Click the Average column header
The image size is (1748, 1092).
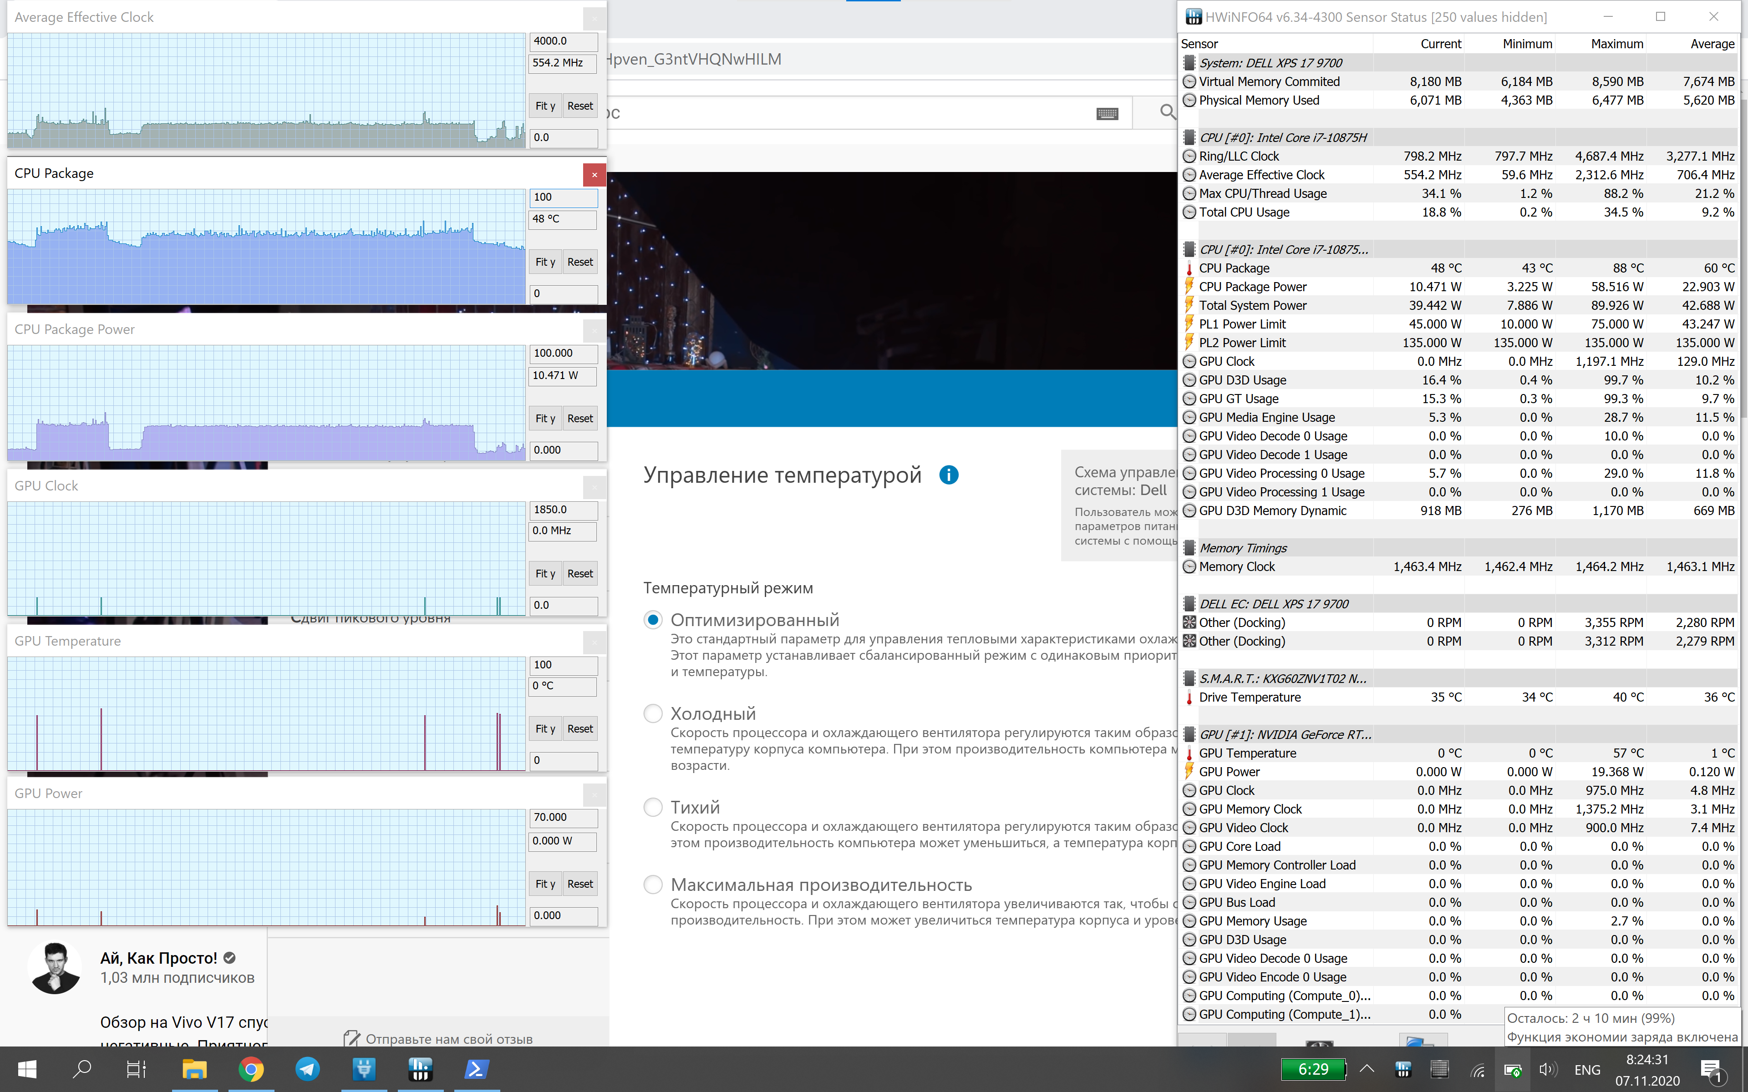coord(1712,44)
